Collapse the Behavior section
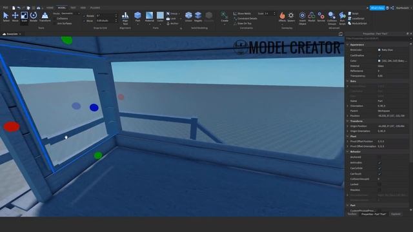Image resolution: width=413 pixels, height=232 pixels. (x=347, y=152)
